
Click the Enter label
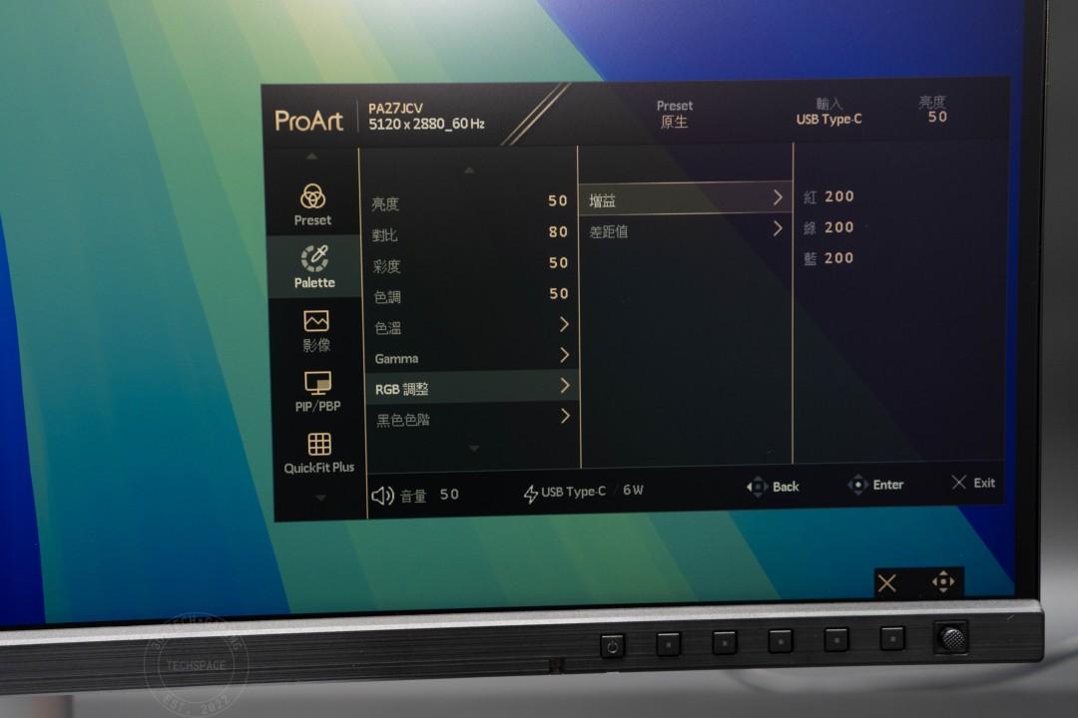pos(888,485)
